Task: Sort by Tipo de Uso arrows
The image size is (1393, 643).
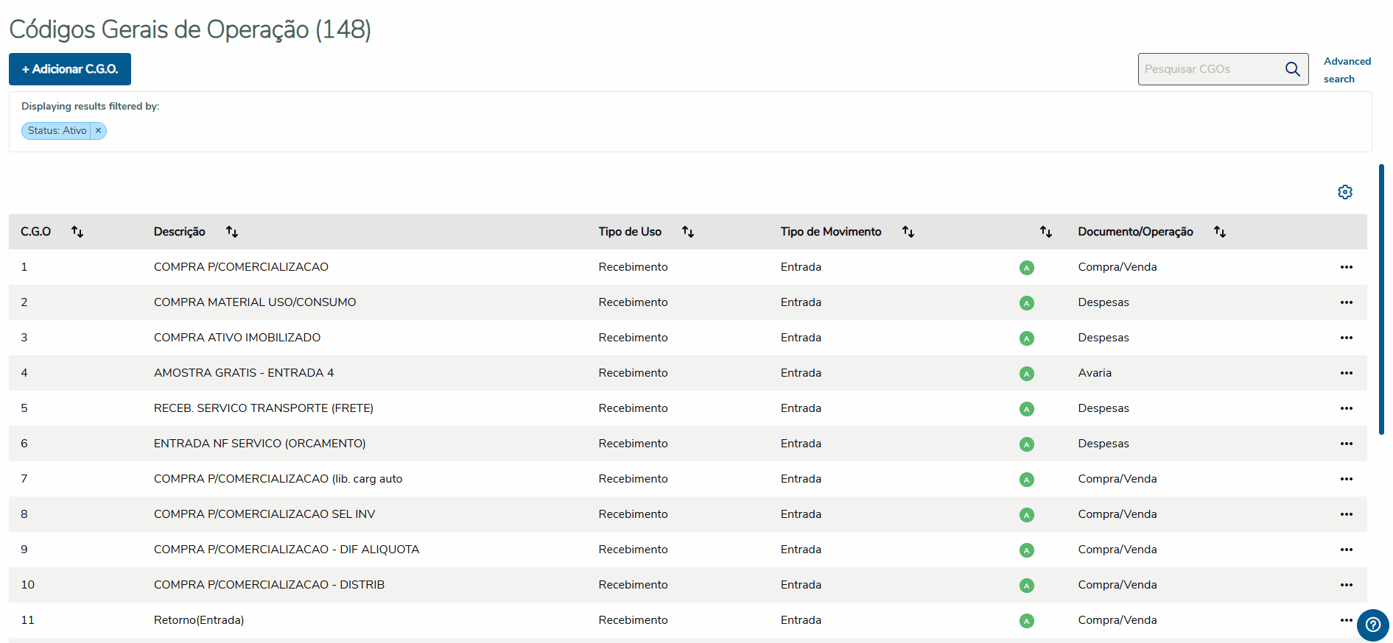Action: coord(688,232)
